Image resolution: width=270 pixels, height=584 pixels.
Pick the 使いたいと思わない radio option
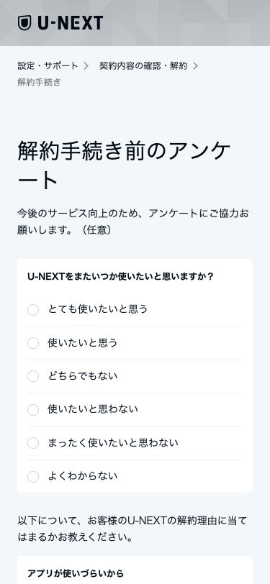[33, 410]
